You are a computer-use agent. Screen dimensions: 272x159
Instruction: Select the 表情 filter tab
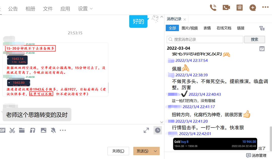[207, 28]
